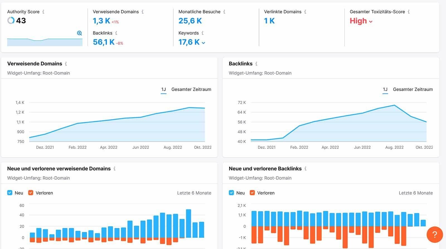Screen dimensions: 446x249
Task: Disable Verloren checkbox in Backlinks bar chart
Action: (x=252, y=193)
